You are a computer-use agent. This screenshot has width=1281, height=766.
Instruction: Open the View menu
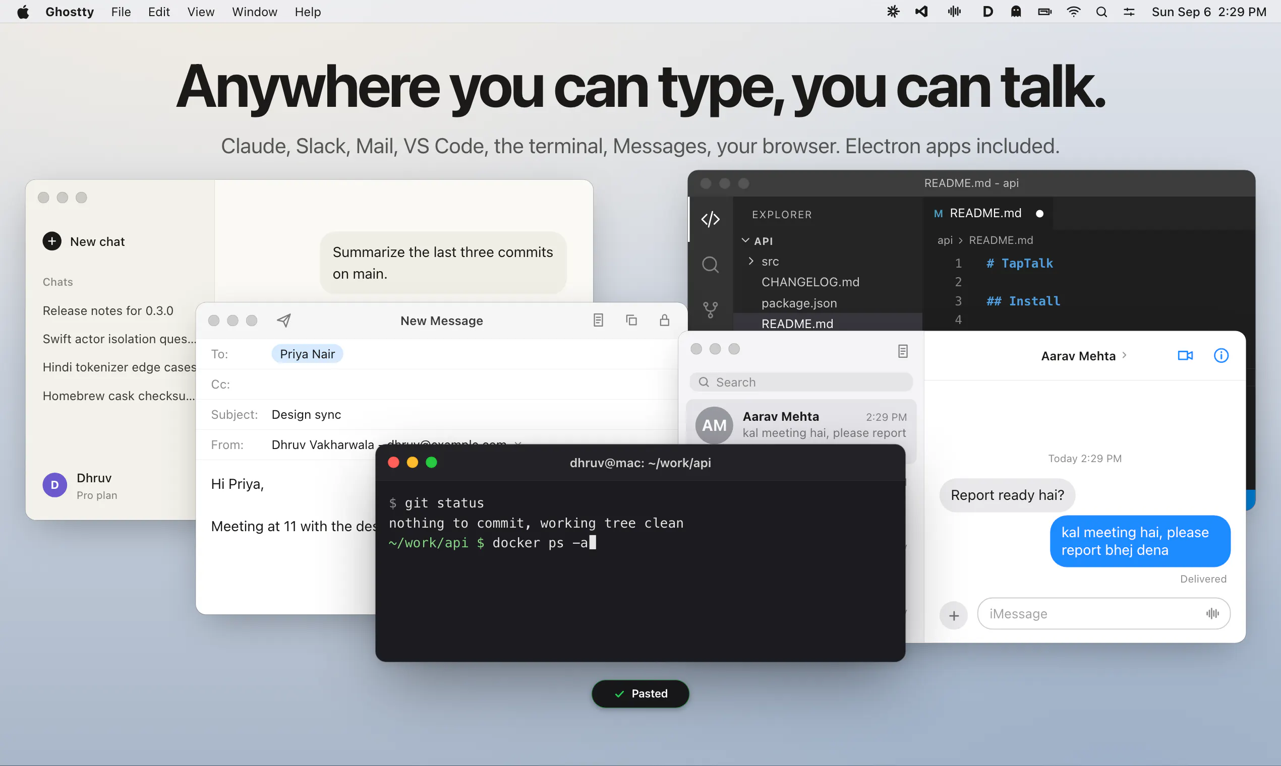point(200,12)
